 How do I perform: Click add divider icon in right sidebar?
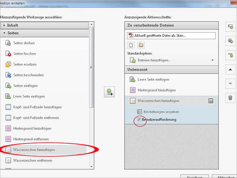coord(230,55)
